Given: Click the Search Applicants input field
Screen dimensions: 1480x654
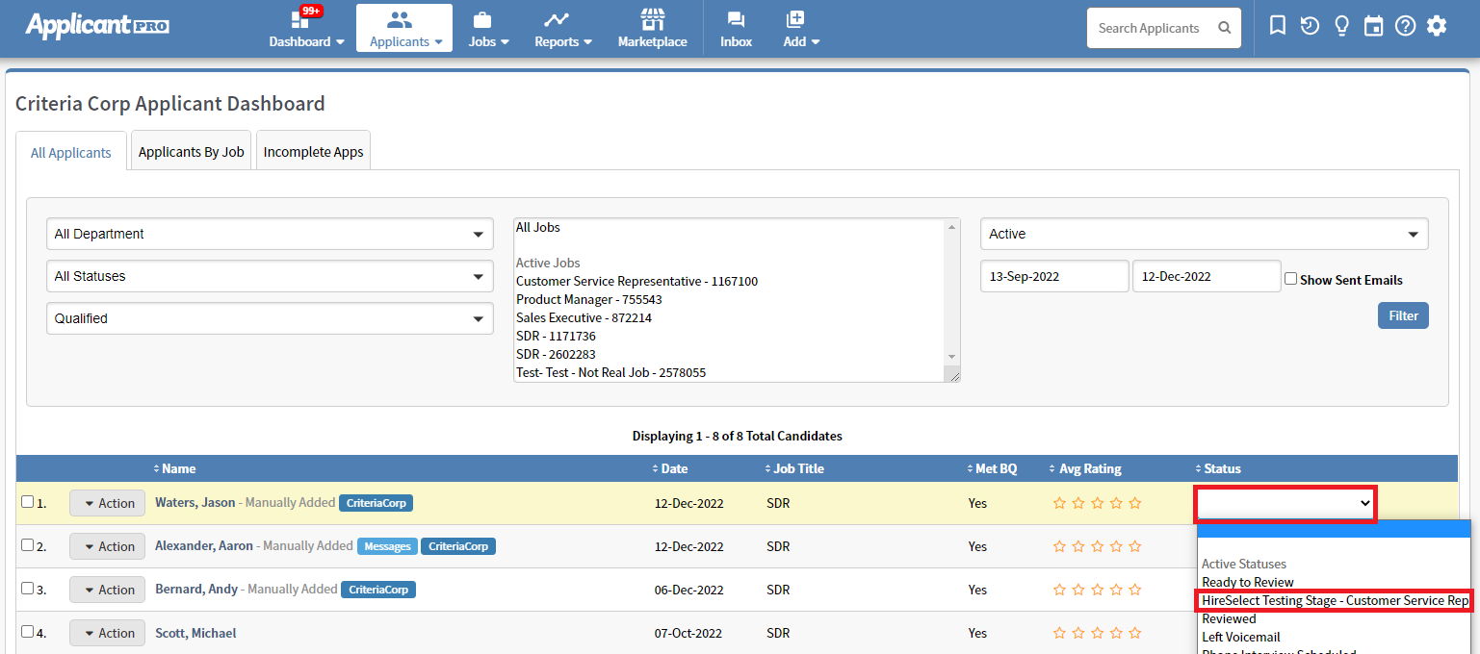Looking at the screenshot, I should click(x=1151, y=29).
